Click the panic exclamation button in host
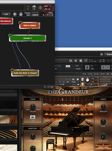The image size is (112, 151). (40, 8)
